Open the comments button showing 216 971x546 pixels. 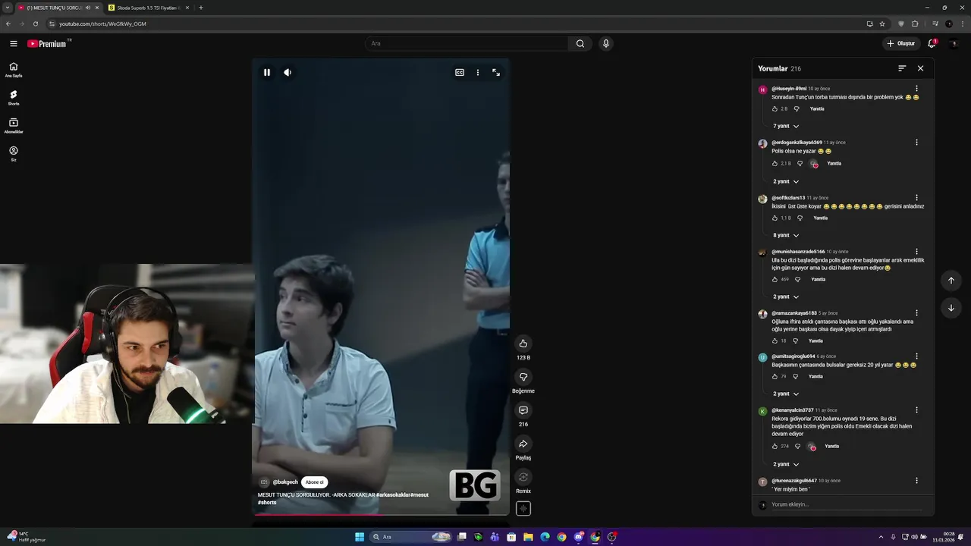coord(523,410)
